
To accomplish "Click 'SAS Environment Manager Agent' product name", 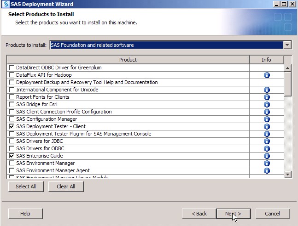I will (x=53, y=170).
